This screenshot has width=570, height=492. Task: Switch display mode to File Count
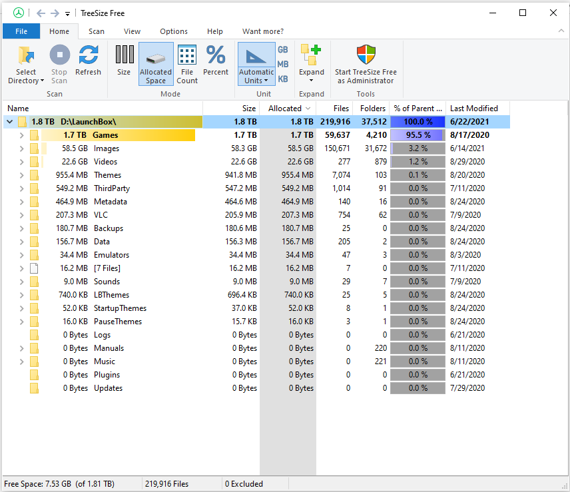point(187,65)
